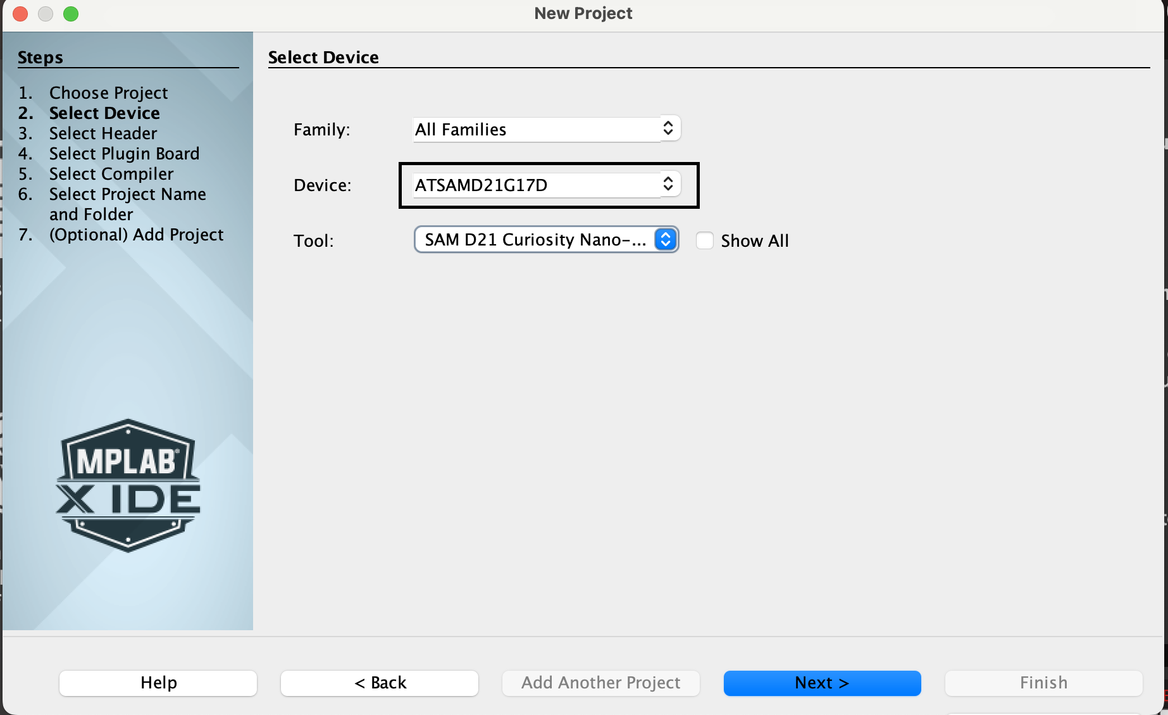Select step 4 Select Plugin Board
The height and width of the screenshot is (715, 1168).
(x=124, y=153)
